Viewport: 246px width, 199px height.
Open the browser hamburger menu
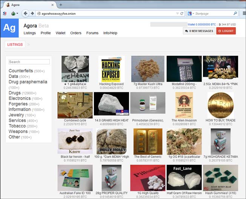pyautogui.click(x=243, y=14)
